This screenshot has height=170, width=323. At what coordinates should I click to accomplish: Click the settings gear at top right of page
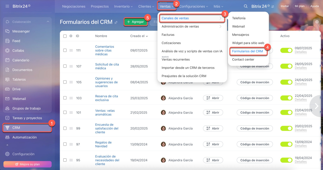[317, 22]
